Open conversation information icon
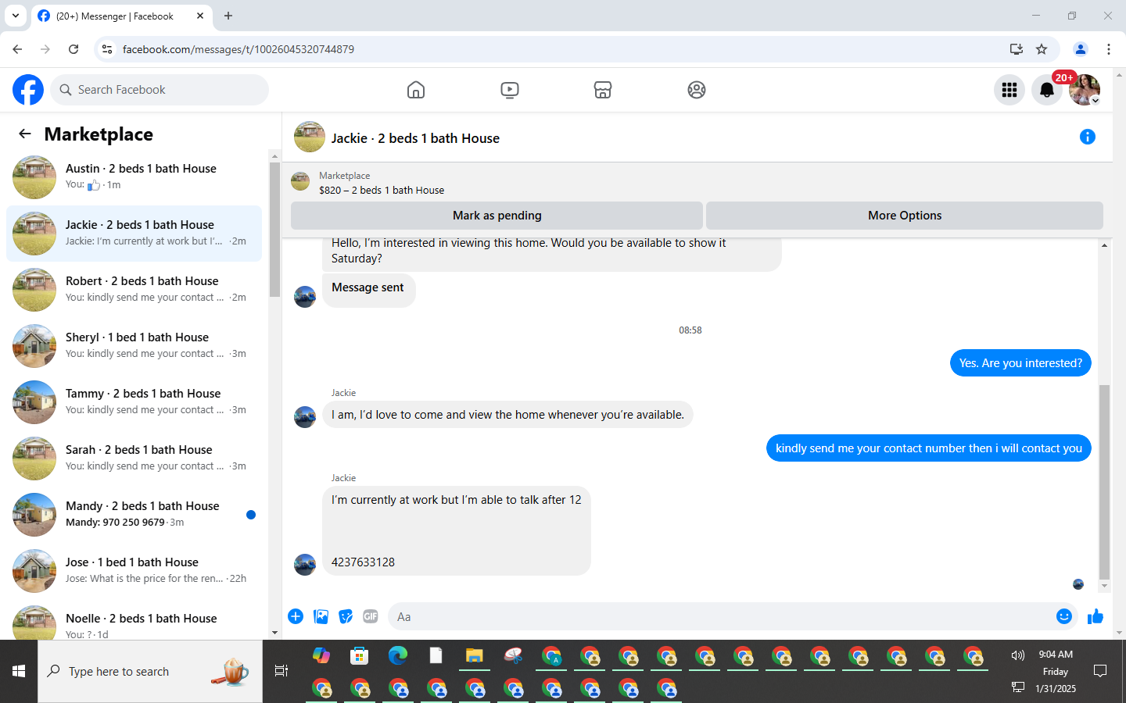 click(1088, 137)
